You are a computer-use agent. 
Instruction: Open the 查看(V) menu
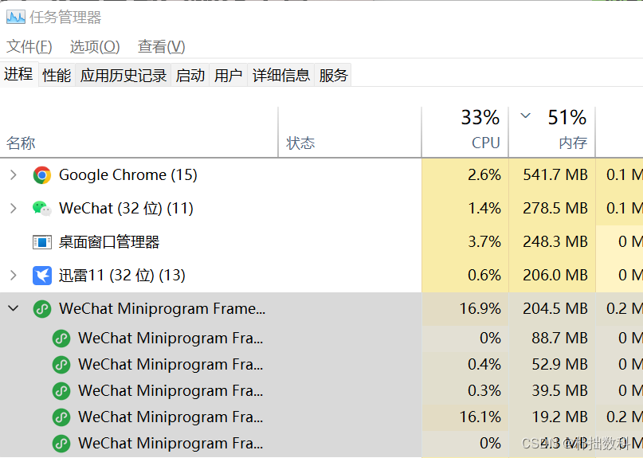tap(161, 46)
